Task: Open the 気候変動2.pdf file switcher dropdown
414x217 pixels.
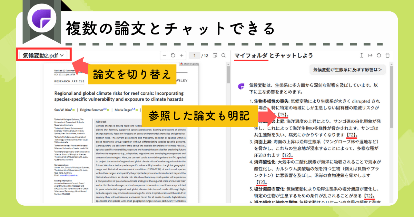Action: (43, 55)
